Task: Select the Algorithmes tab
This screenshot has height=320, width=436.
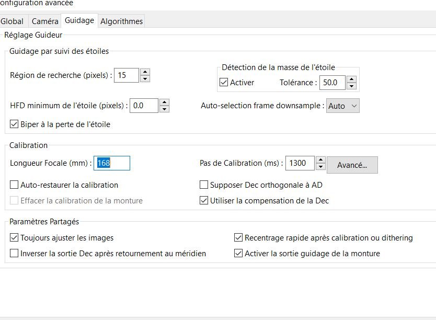Action: point(121,21)
